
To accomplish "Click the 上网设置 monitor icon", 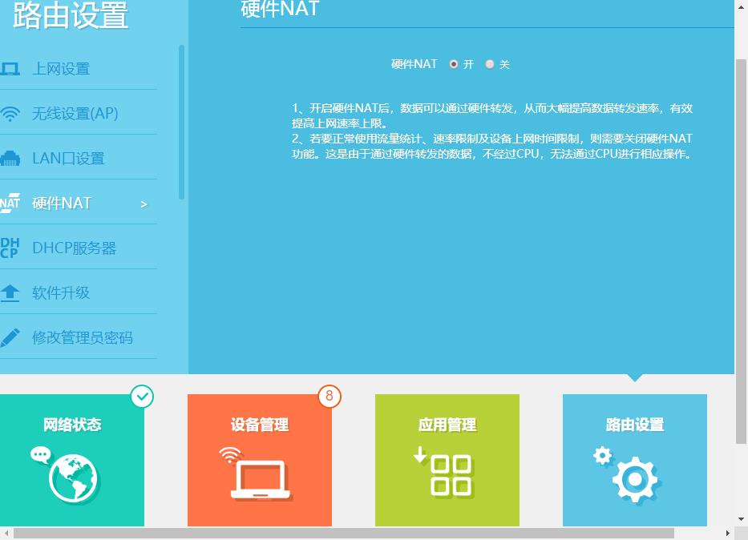I will point(11,69).
